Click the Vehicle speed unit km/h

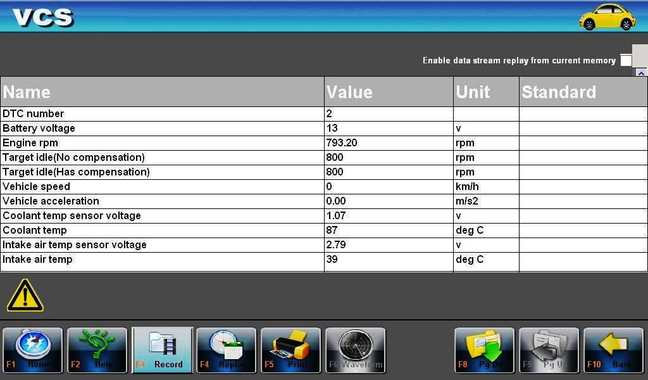tap(467, 186)
